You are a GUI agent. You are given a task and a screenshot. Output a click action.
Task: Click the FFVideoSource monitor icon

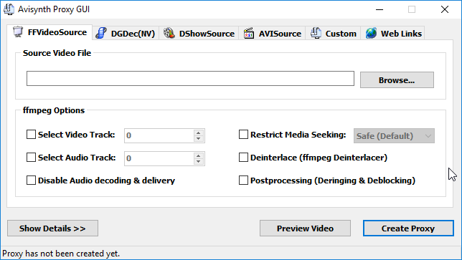coord(18,32)
